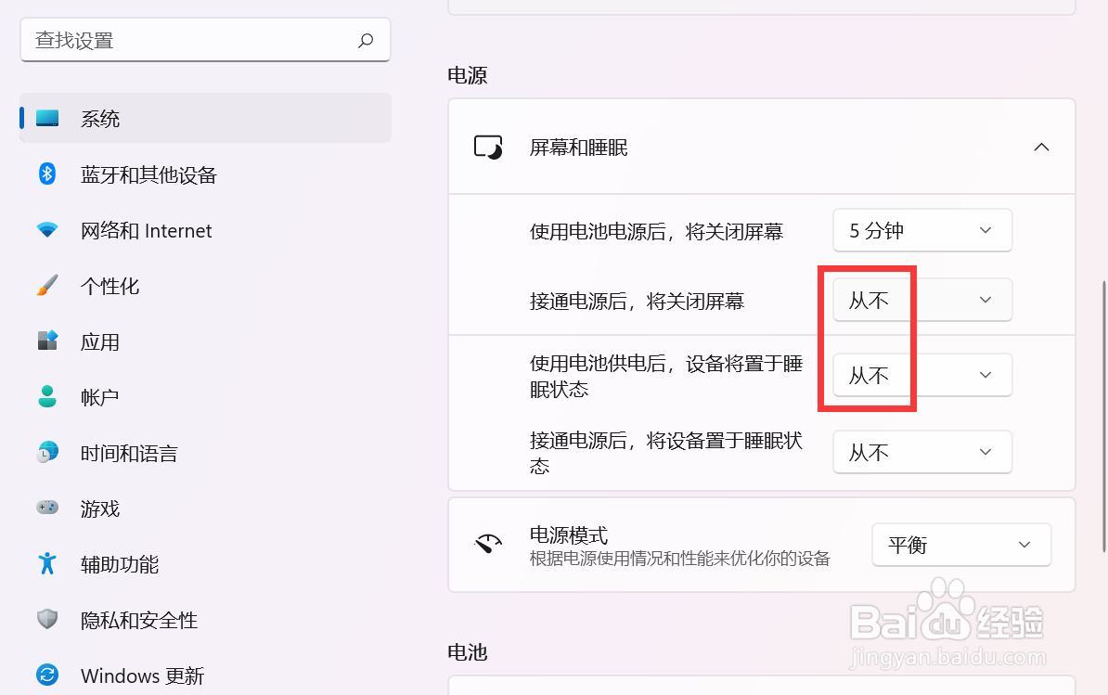Image resolution: width=1108 pixels, height=695 pixels.
Task: Change power mode from 平衡 dropdown
Action: [x=961, y=545]
